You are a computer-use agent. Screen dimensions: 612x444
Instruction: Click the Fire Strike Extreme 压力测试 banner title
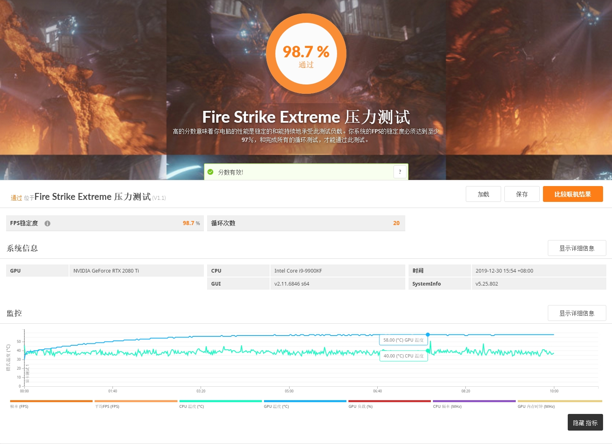click(306, 117)
